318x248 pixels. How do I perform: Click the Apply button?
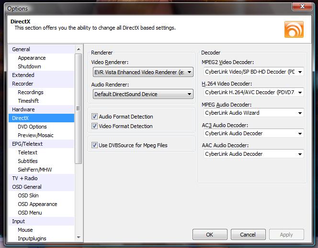(x=286, y=235)
